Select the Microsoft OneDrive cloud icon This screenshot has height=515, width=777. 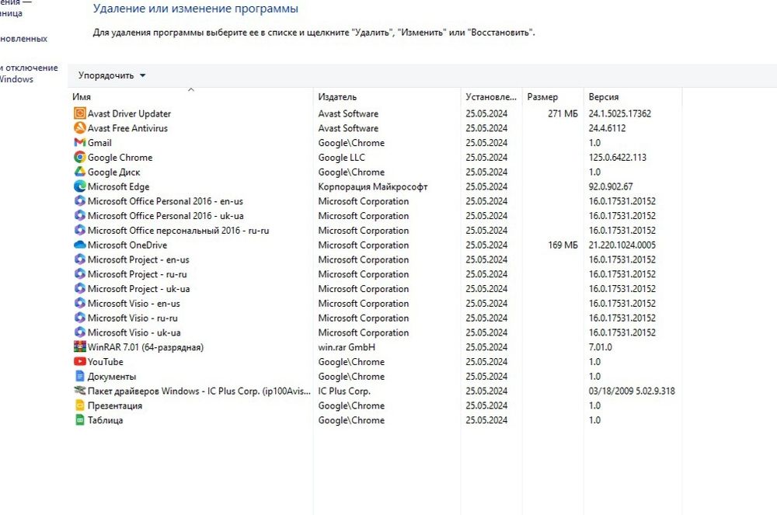tap(79, 245)
